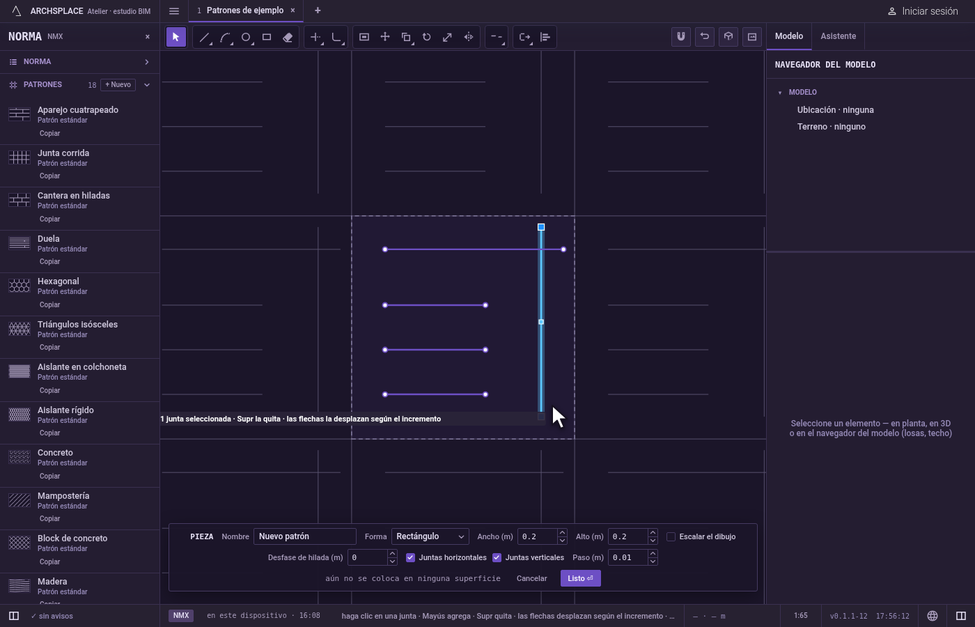Screen dimensions: 975x627
Task: Open the Forma Rectángulo dropdown
Action: coord(430,536)
